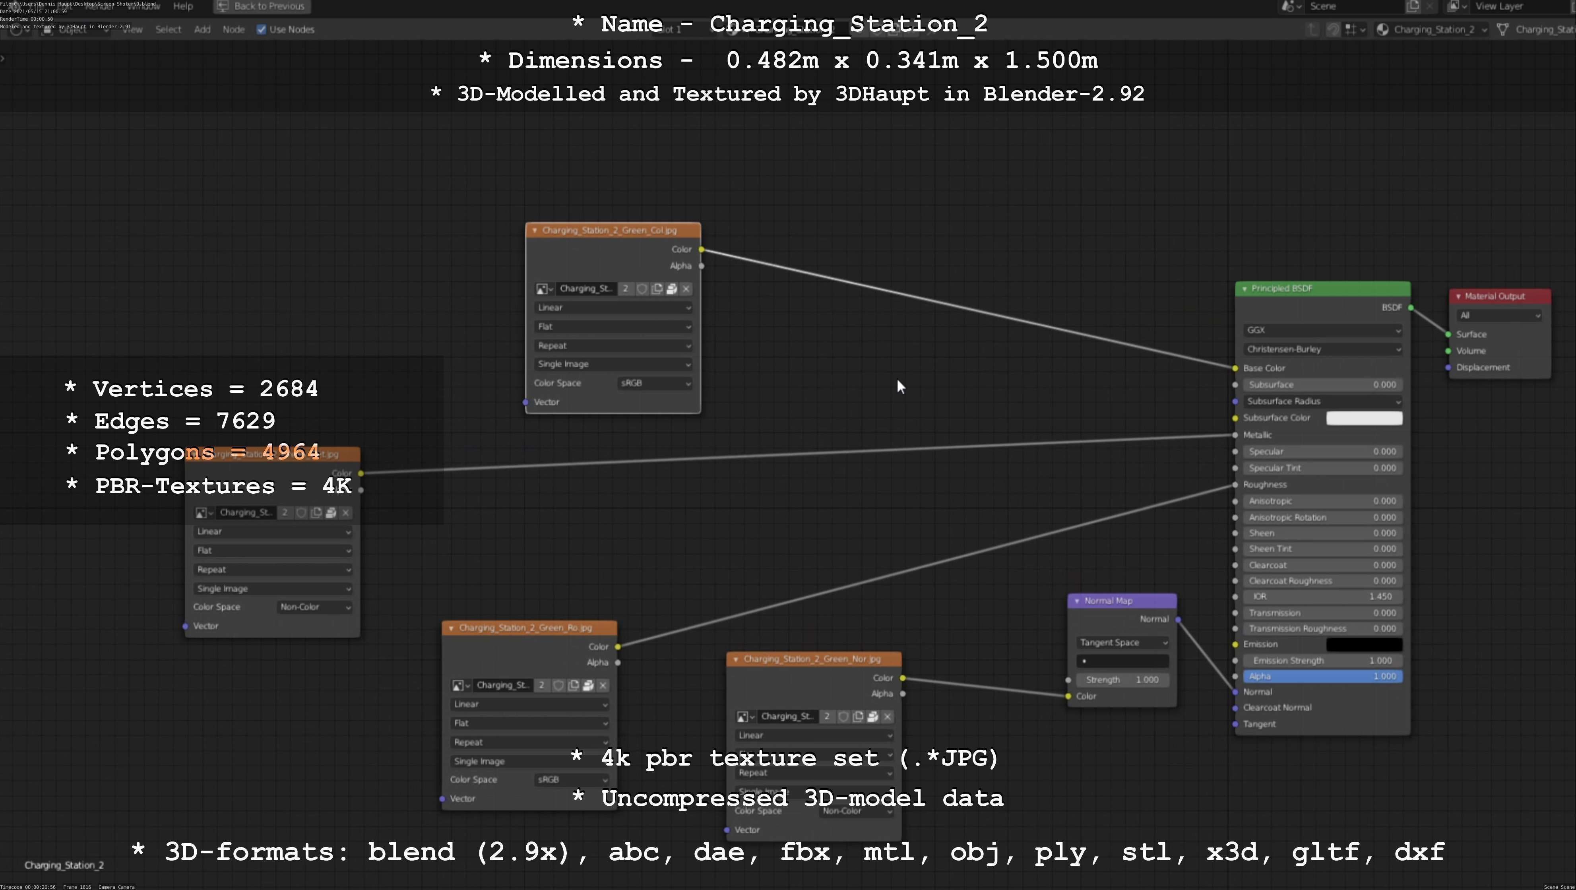Click the View Layer browse icon
Screen dimensions: 1576x890
tap(1456, 6)
